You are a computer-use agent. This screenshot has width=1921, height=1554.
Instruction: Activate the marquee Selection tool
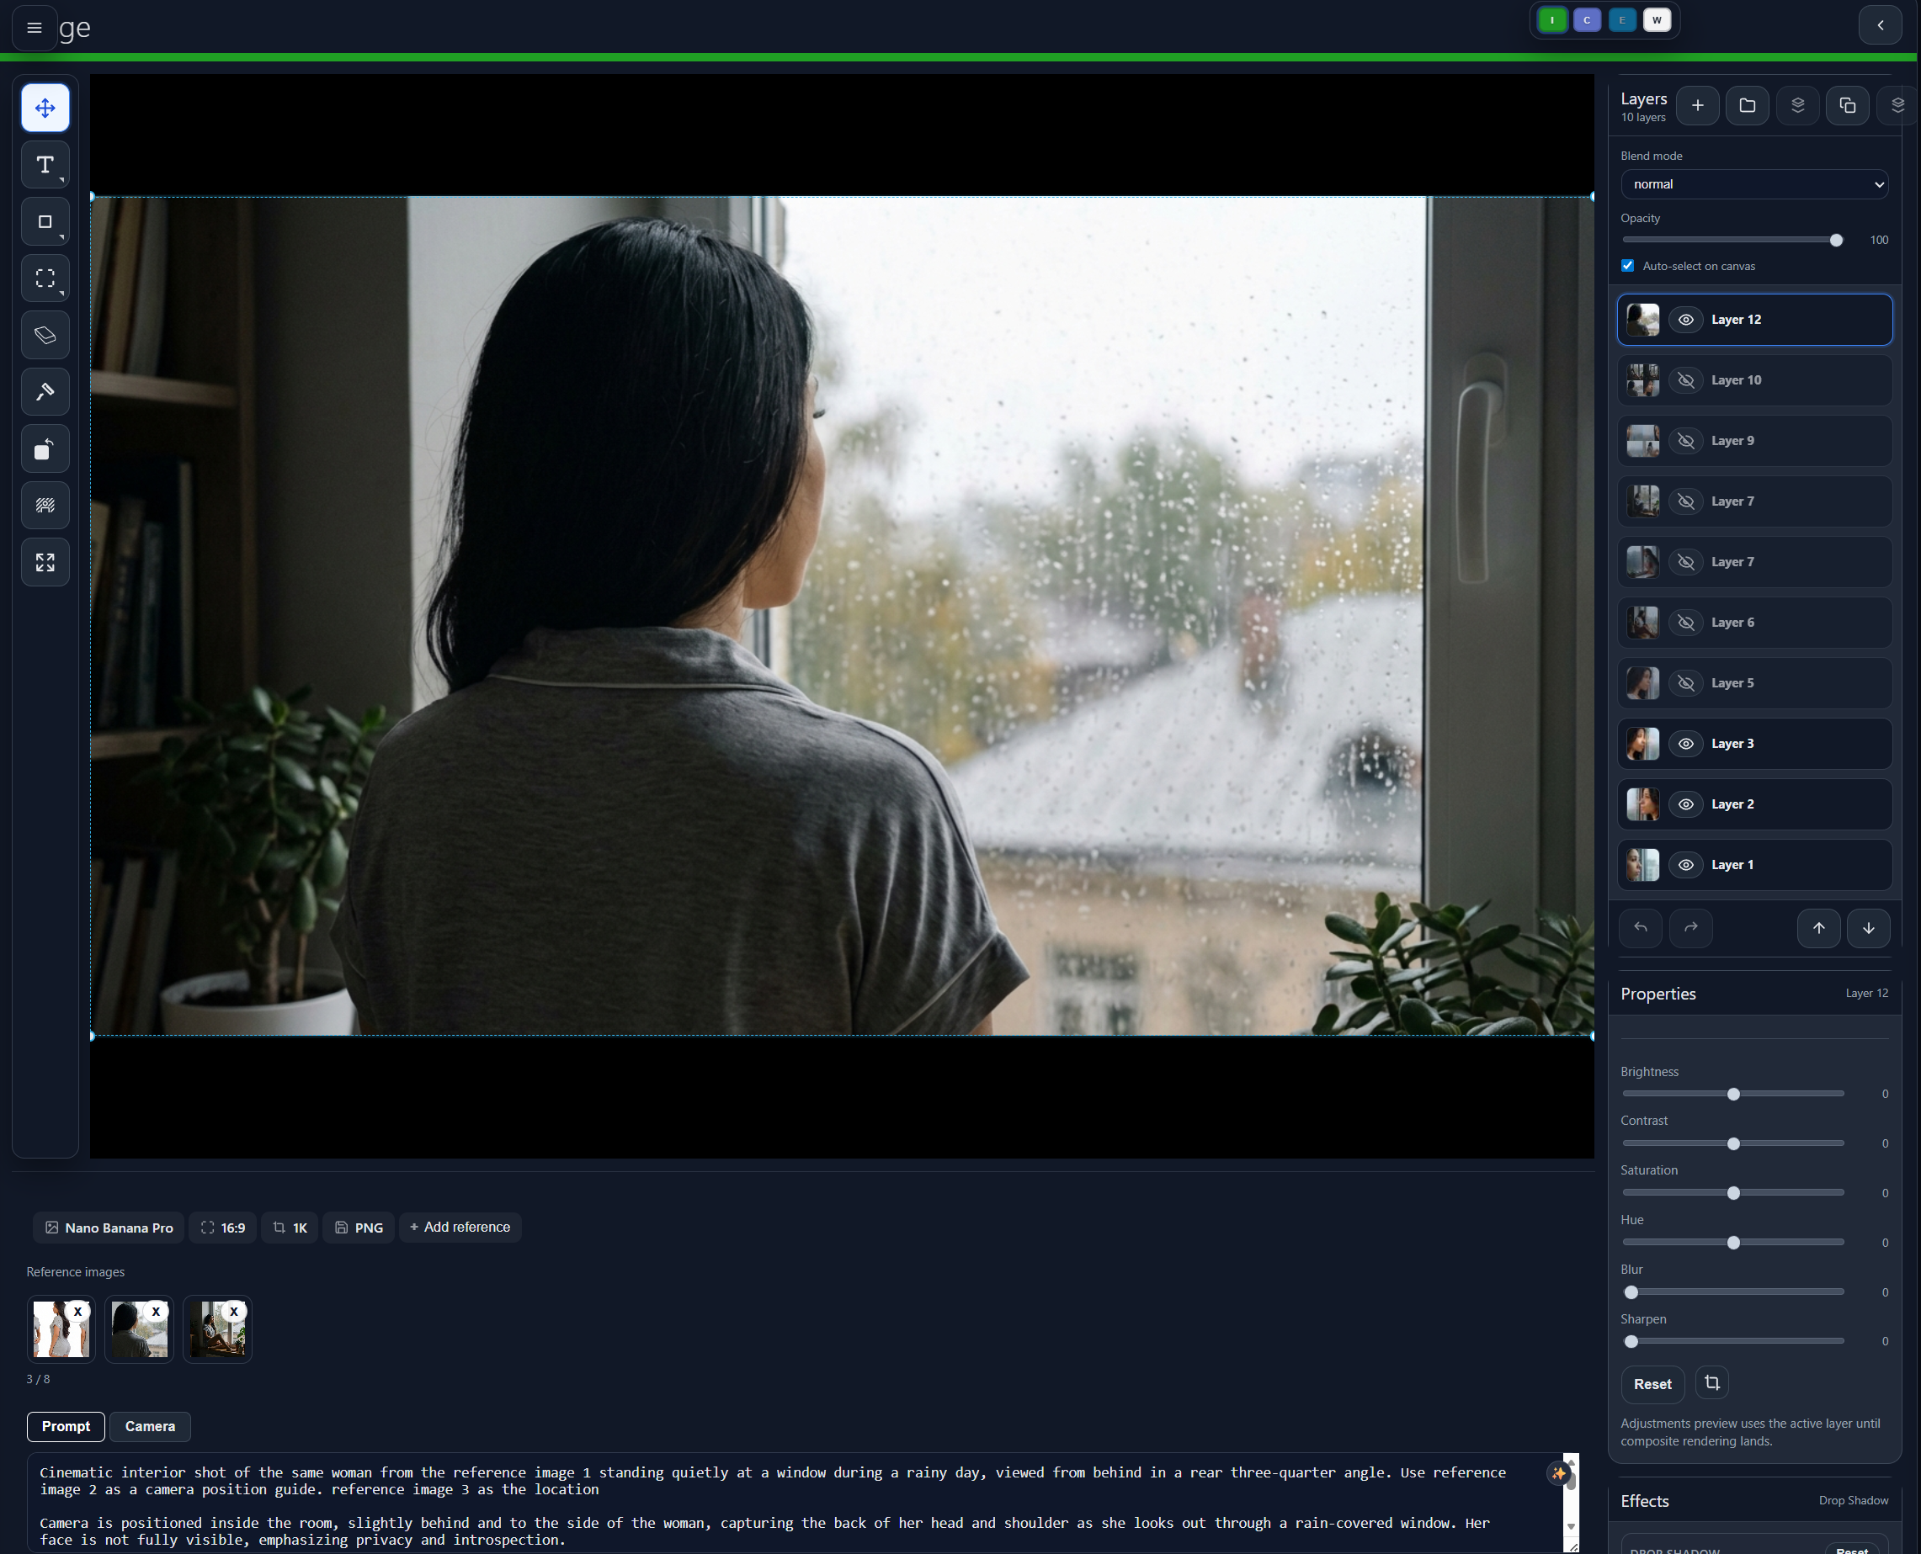point(45,278)
